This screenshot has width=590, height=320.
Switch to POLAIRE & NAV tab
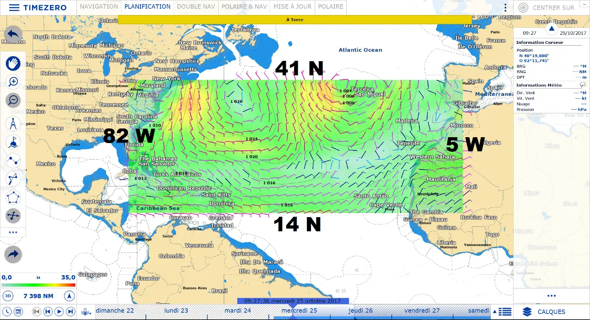click(x=244, y=7)
